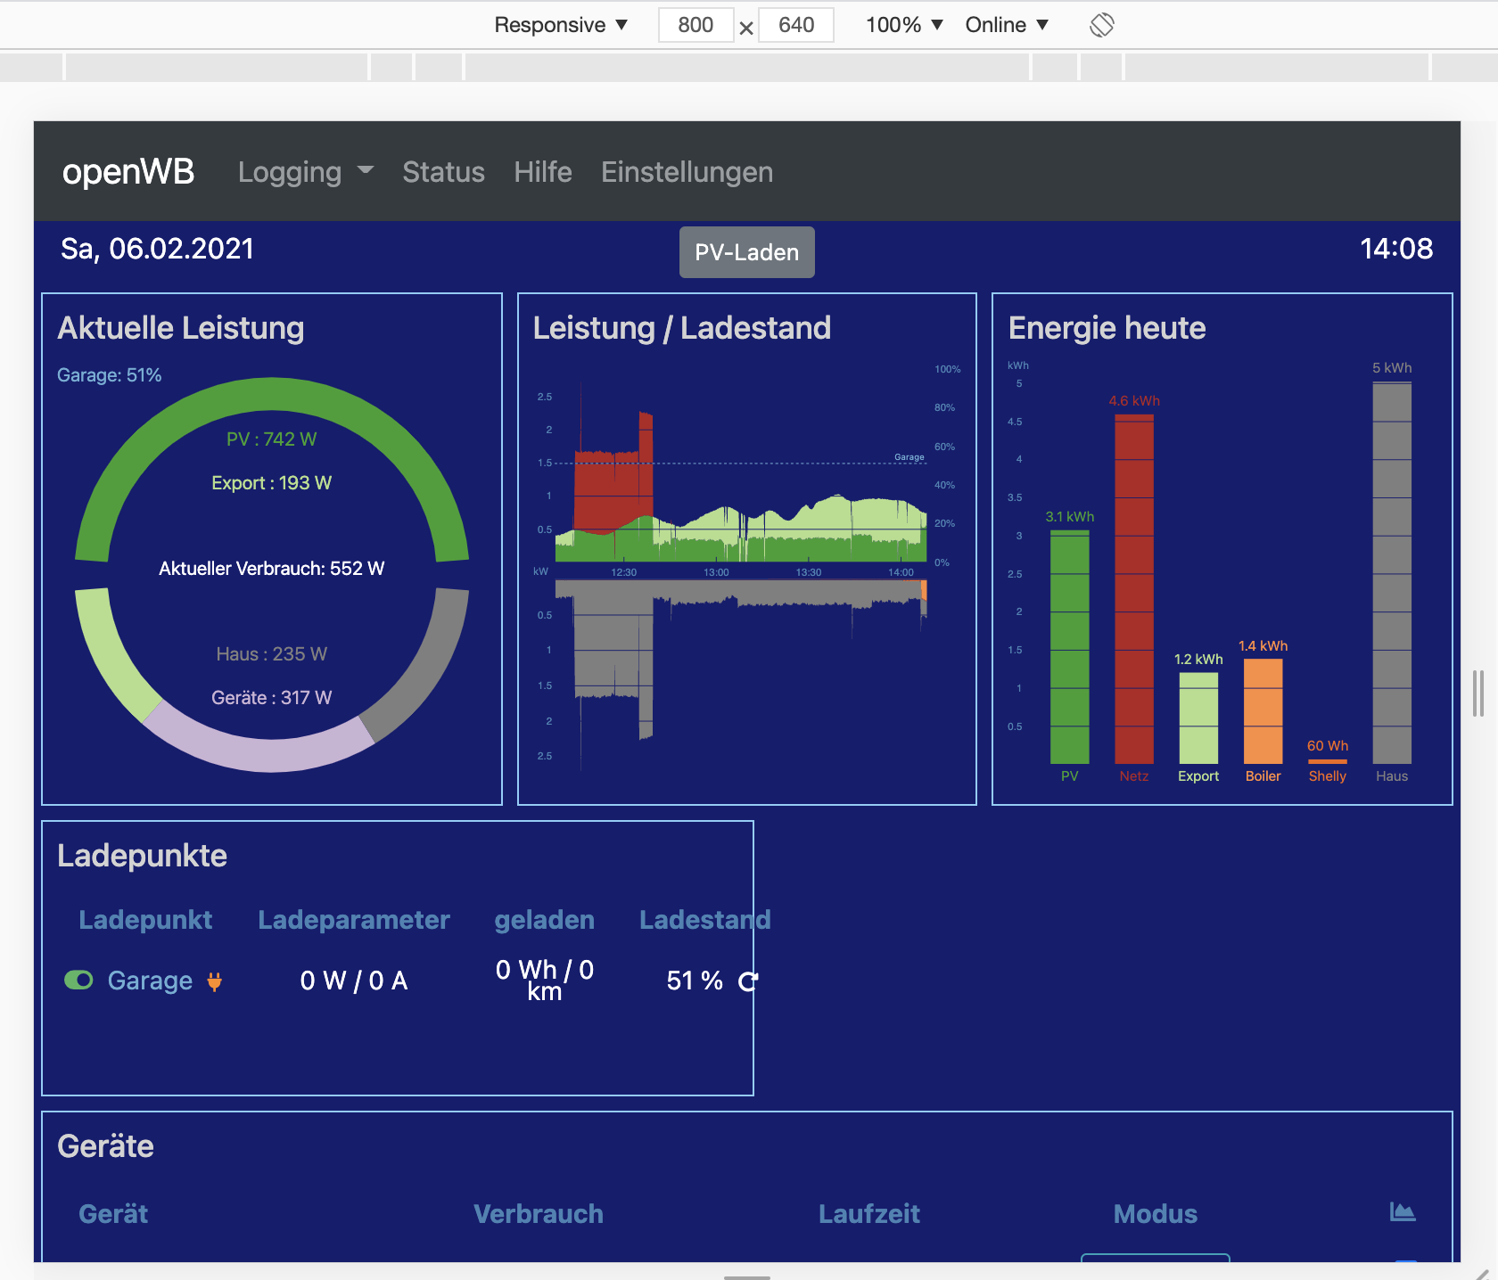1498x1280 pixels.
Task: Click the Garage charge point name link
Action: click(150, 981)
